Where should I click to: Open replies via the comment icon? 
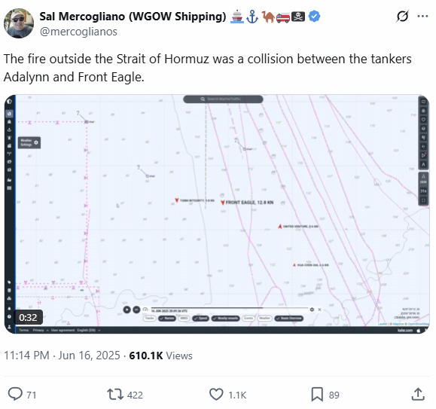pyautogui.click(x=15, y=394)
